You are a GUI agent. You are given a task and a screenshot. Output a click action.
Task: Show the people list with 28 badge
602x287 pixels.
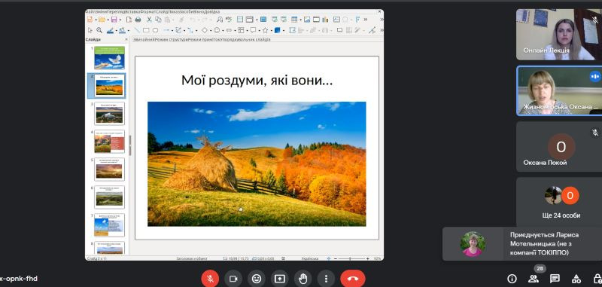533,279
